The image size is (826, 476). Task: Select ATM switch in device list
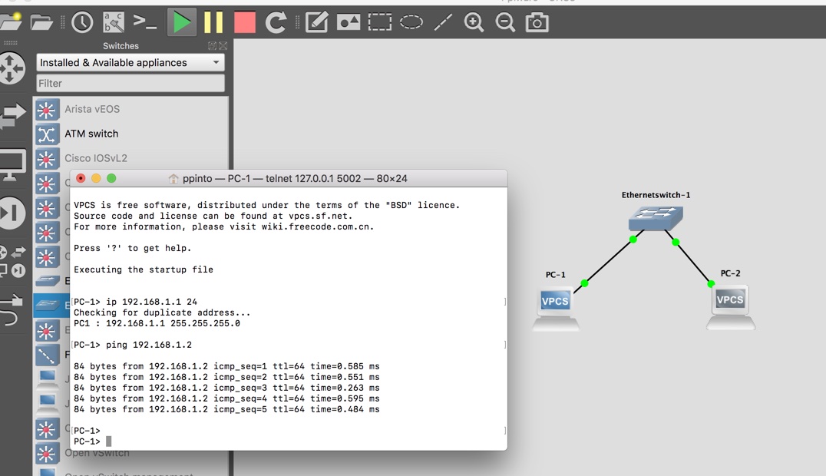tap(91, 134)
